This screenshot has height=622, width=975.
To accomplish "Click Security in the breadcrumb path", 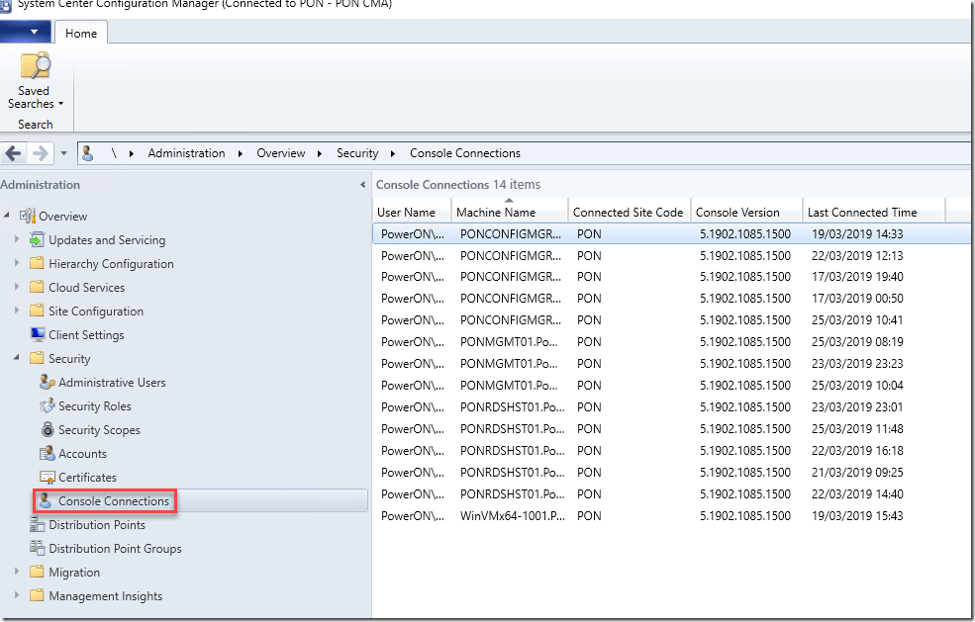I will (357, 153).
